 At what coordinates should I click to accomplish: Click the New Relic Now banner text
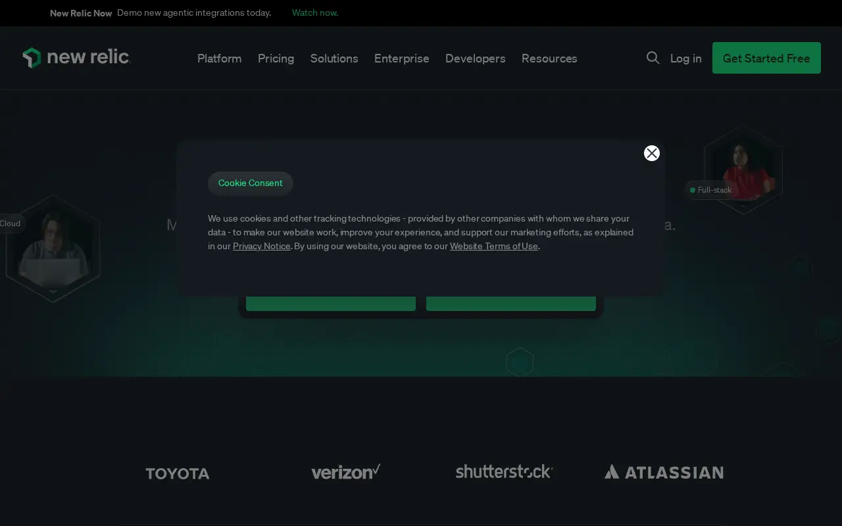pos(81,12)
